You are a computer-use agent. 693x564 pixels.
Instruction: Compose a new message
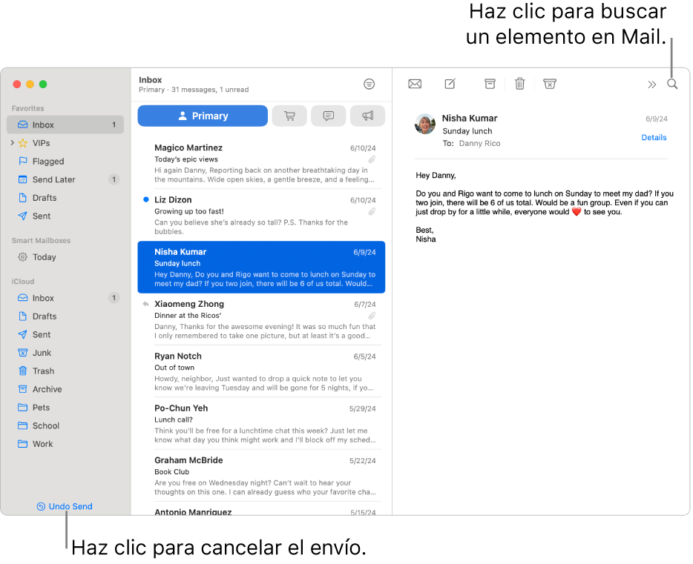coord(450,84)
